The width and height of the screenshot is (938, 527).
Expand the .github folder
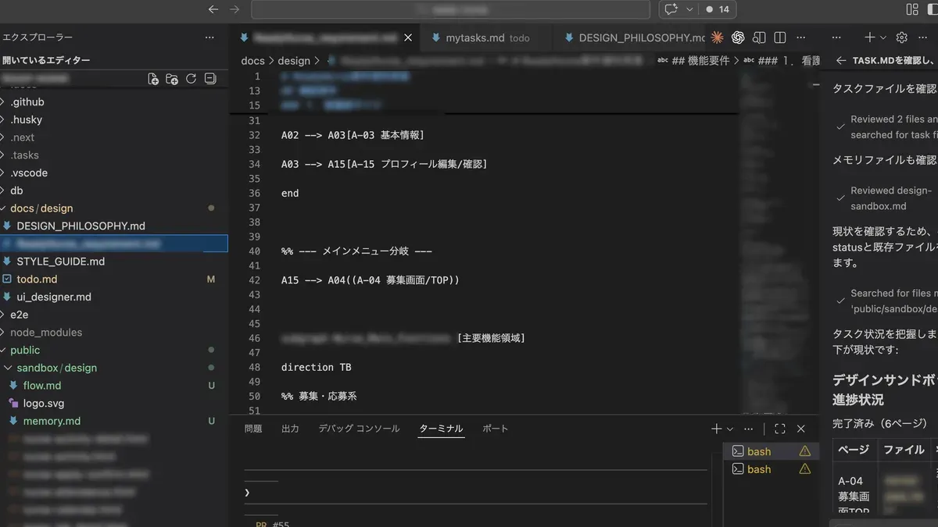tap(27, 102)
